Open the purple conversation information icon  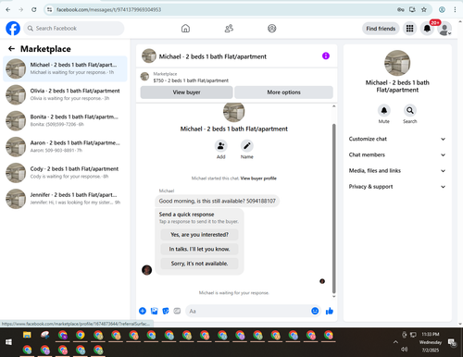click(326, 55)
